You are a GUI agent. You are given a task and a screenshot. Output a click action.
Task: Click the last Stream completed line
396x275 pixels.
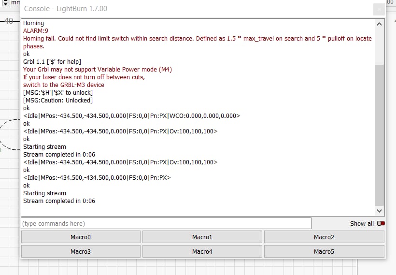pyautogui.click(x=59, y=201)
